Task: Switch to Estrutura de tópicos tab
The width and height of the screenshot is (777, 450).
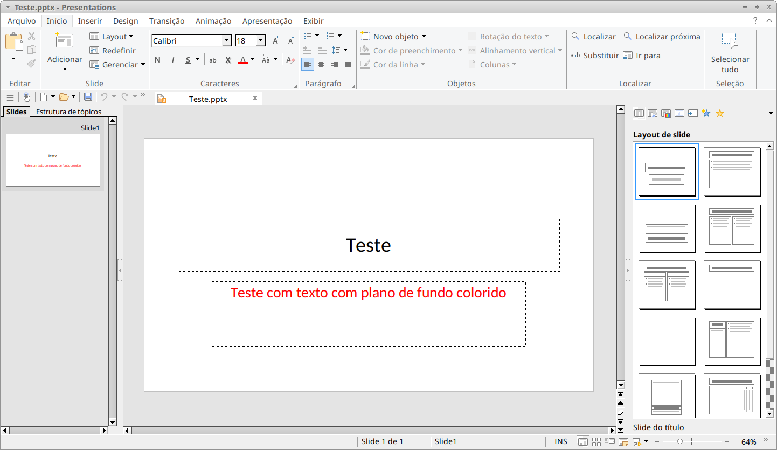Action: click(x=68, y=112)
